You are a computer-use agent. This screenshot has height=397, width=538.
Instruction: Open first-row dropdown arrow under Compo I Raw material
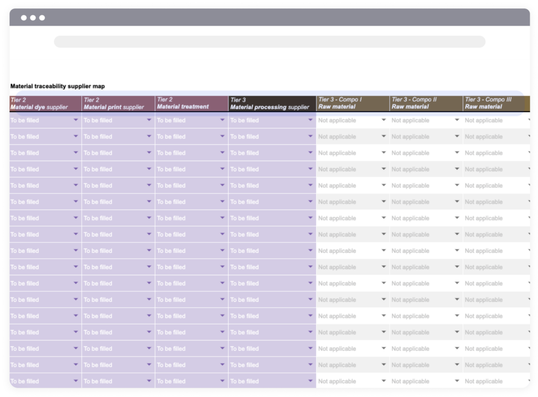point(384,120)
